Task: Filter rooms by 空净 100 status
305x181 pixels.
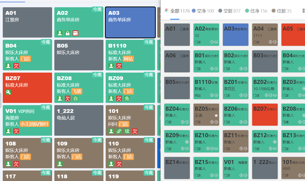Action: (203, 11)
